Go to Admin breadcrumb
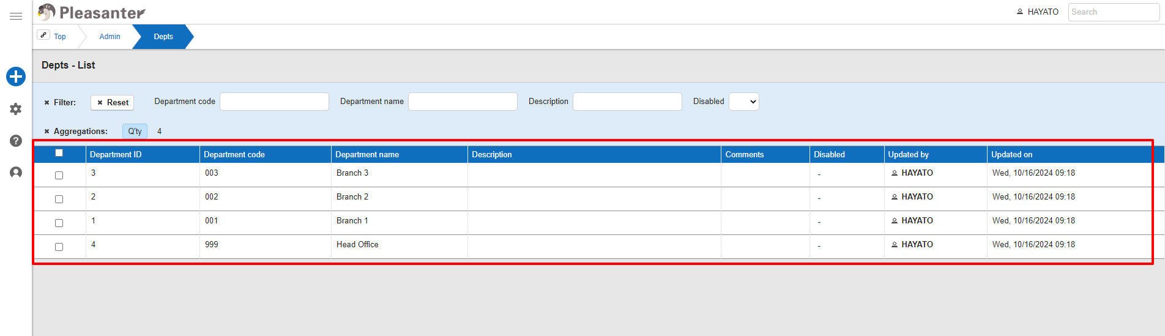This screenshot has width=1165, height=336. [110, 37]
